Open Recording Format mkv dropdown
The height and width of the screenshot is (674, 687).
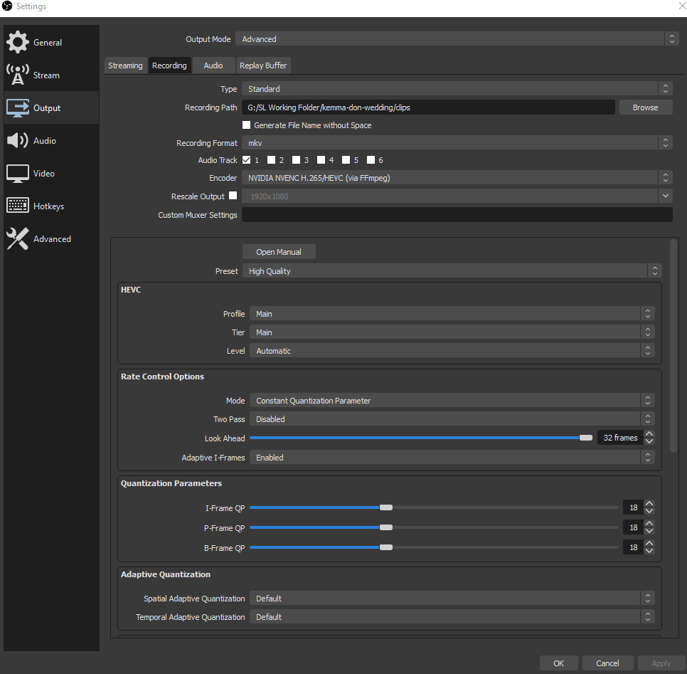click(457, 142)
